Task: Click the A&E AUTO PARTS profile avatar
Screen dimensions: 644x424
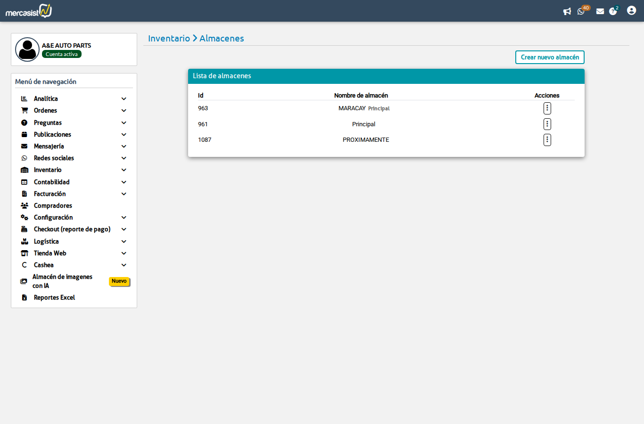Action: 27,49
